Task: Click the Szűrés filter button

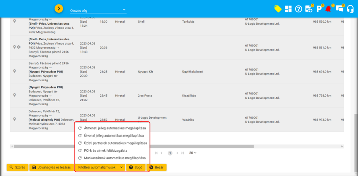Action: 17,167
